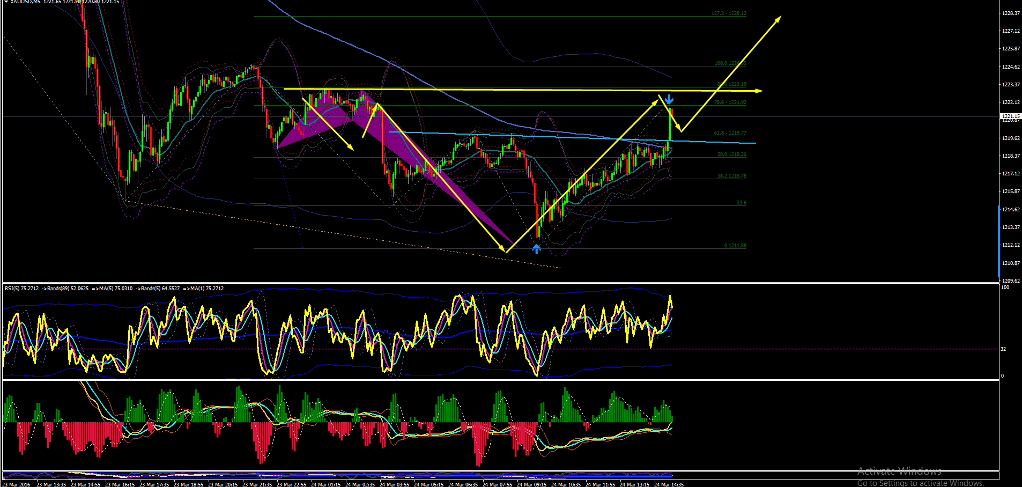Click the 23 Mar 16:15 time label

click(120, 484)
